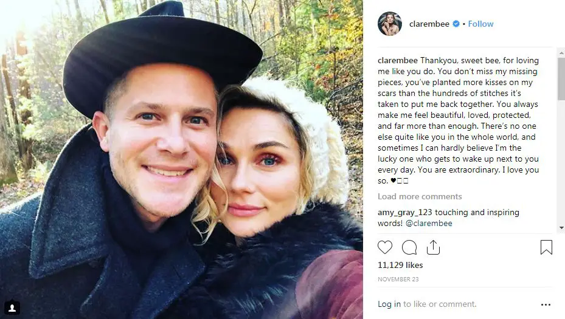Open the three-dot more options menu

click(x=546, y=304)
